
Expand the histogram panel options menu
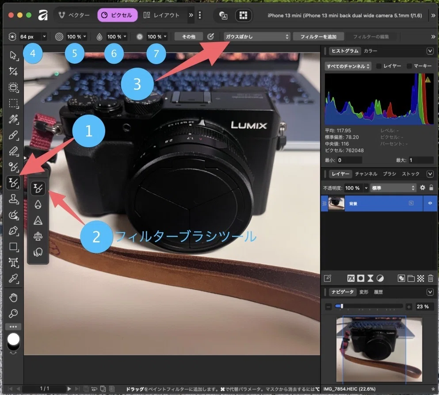pos(430,51)
